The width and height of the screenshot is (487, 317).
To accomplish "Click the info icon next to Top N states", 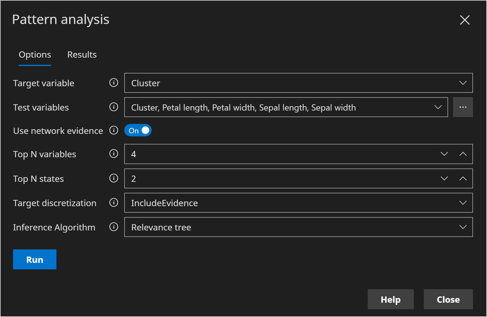I will click(114, 178).
